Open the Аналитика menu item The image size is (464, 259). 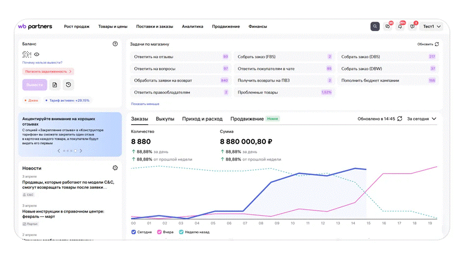pyautogui.click(x=192, y=26)
